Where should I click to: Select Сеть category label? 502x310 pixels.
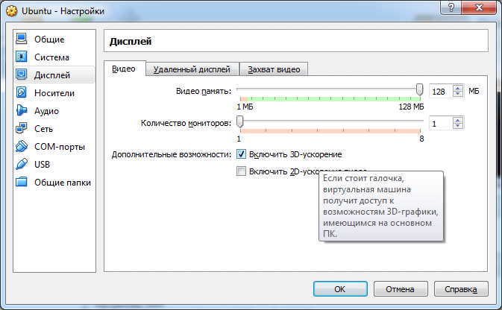click(x=43, y=129)
